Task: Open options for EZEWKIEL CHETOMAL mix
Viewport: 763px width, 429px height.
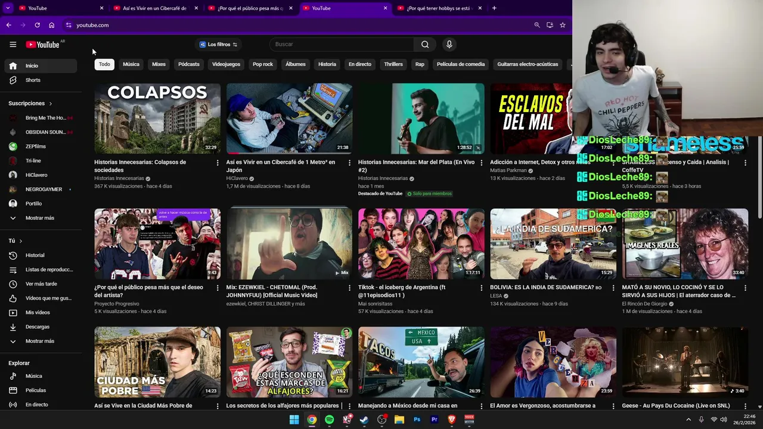Action: [349, 288]
